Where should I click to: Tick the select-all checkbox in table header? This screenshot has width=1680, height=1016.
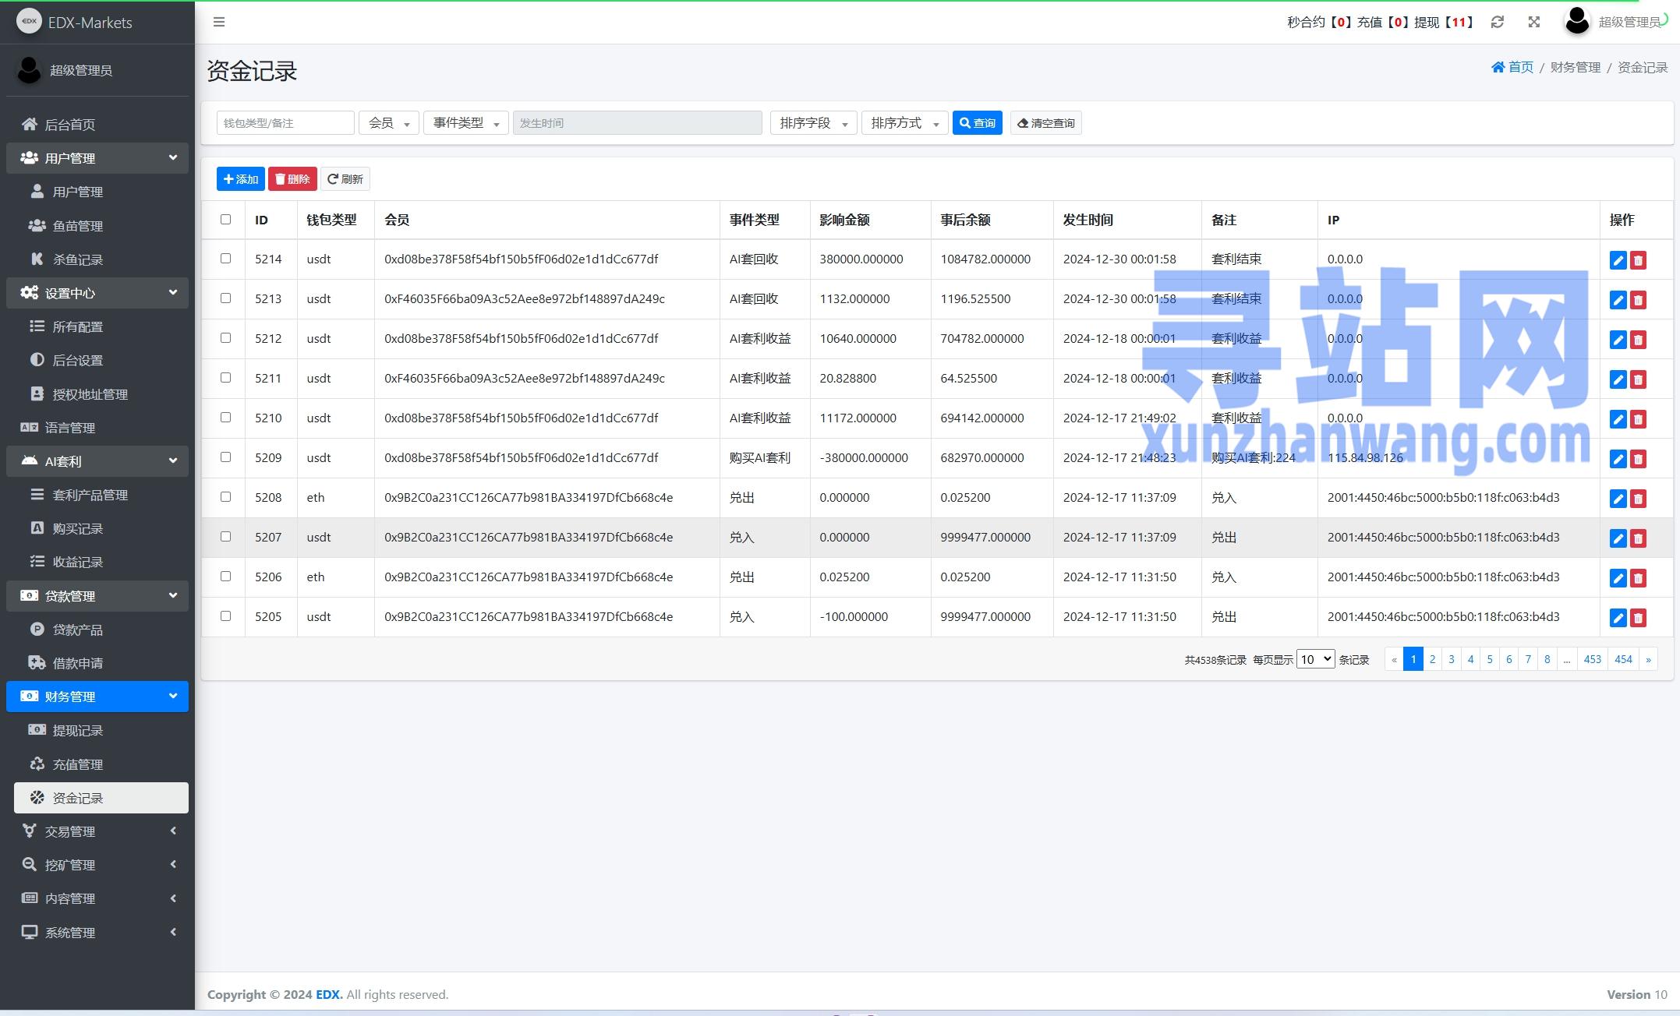(x=225, y=219)
